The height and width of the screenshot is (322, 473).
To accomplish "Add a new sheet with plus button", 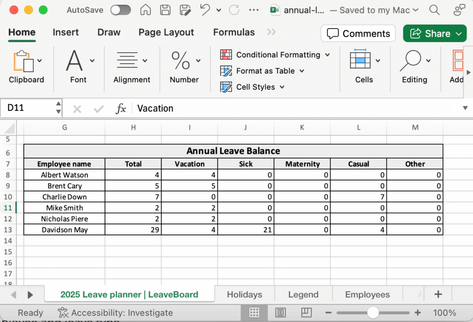I will click(x=438, y=294).
